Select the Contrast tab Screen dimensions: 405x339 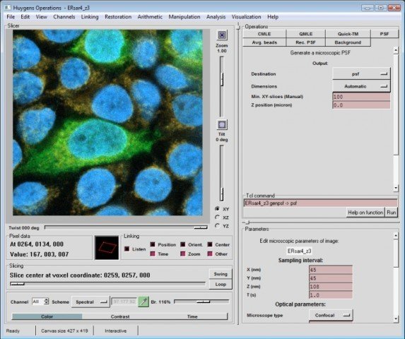coord(120,316)
